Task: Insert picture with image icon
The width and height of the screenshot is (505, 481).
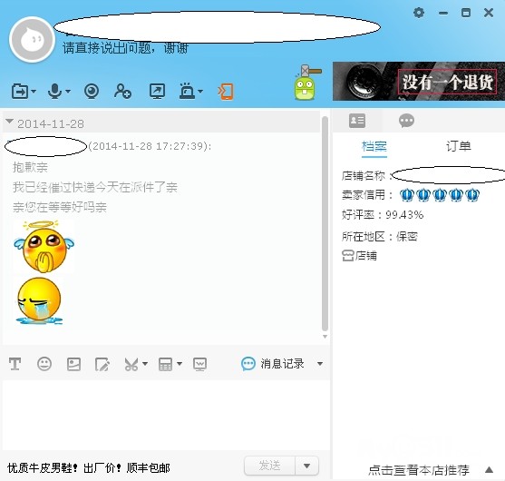Action: click(73, 364)
